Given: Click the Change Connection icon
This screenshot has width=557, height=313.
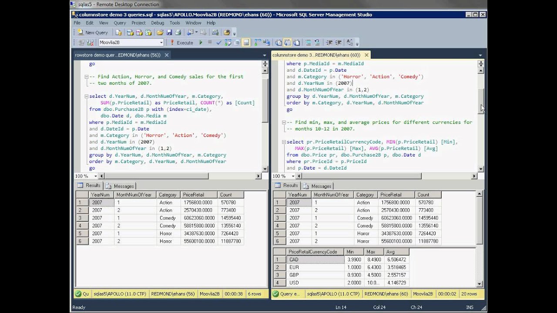Looking at the screenshot, I should pyautogui.click(x=90, y=43).
